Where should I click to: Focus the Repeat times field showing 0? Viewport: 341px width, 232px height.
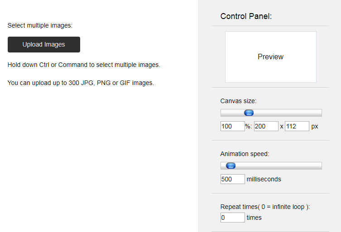[233, 218]
